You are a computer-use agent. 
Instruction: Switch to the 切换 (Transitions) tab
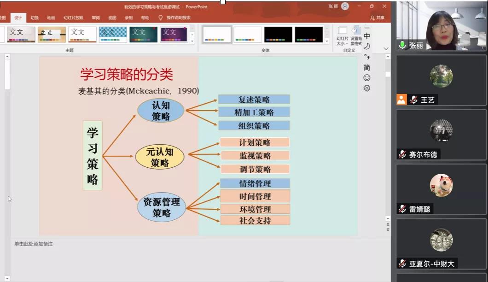(35, 18)
